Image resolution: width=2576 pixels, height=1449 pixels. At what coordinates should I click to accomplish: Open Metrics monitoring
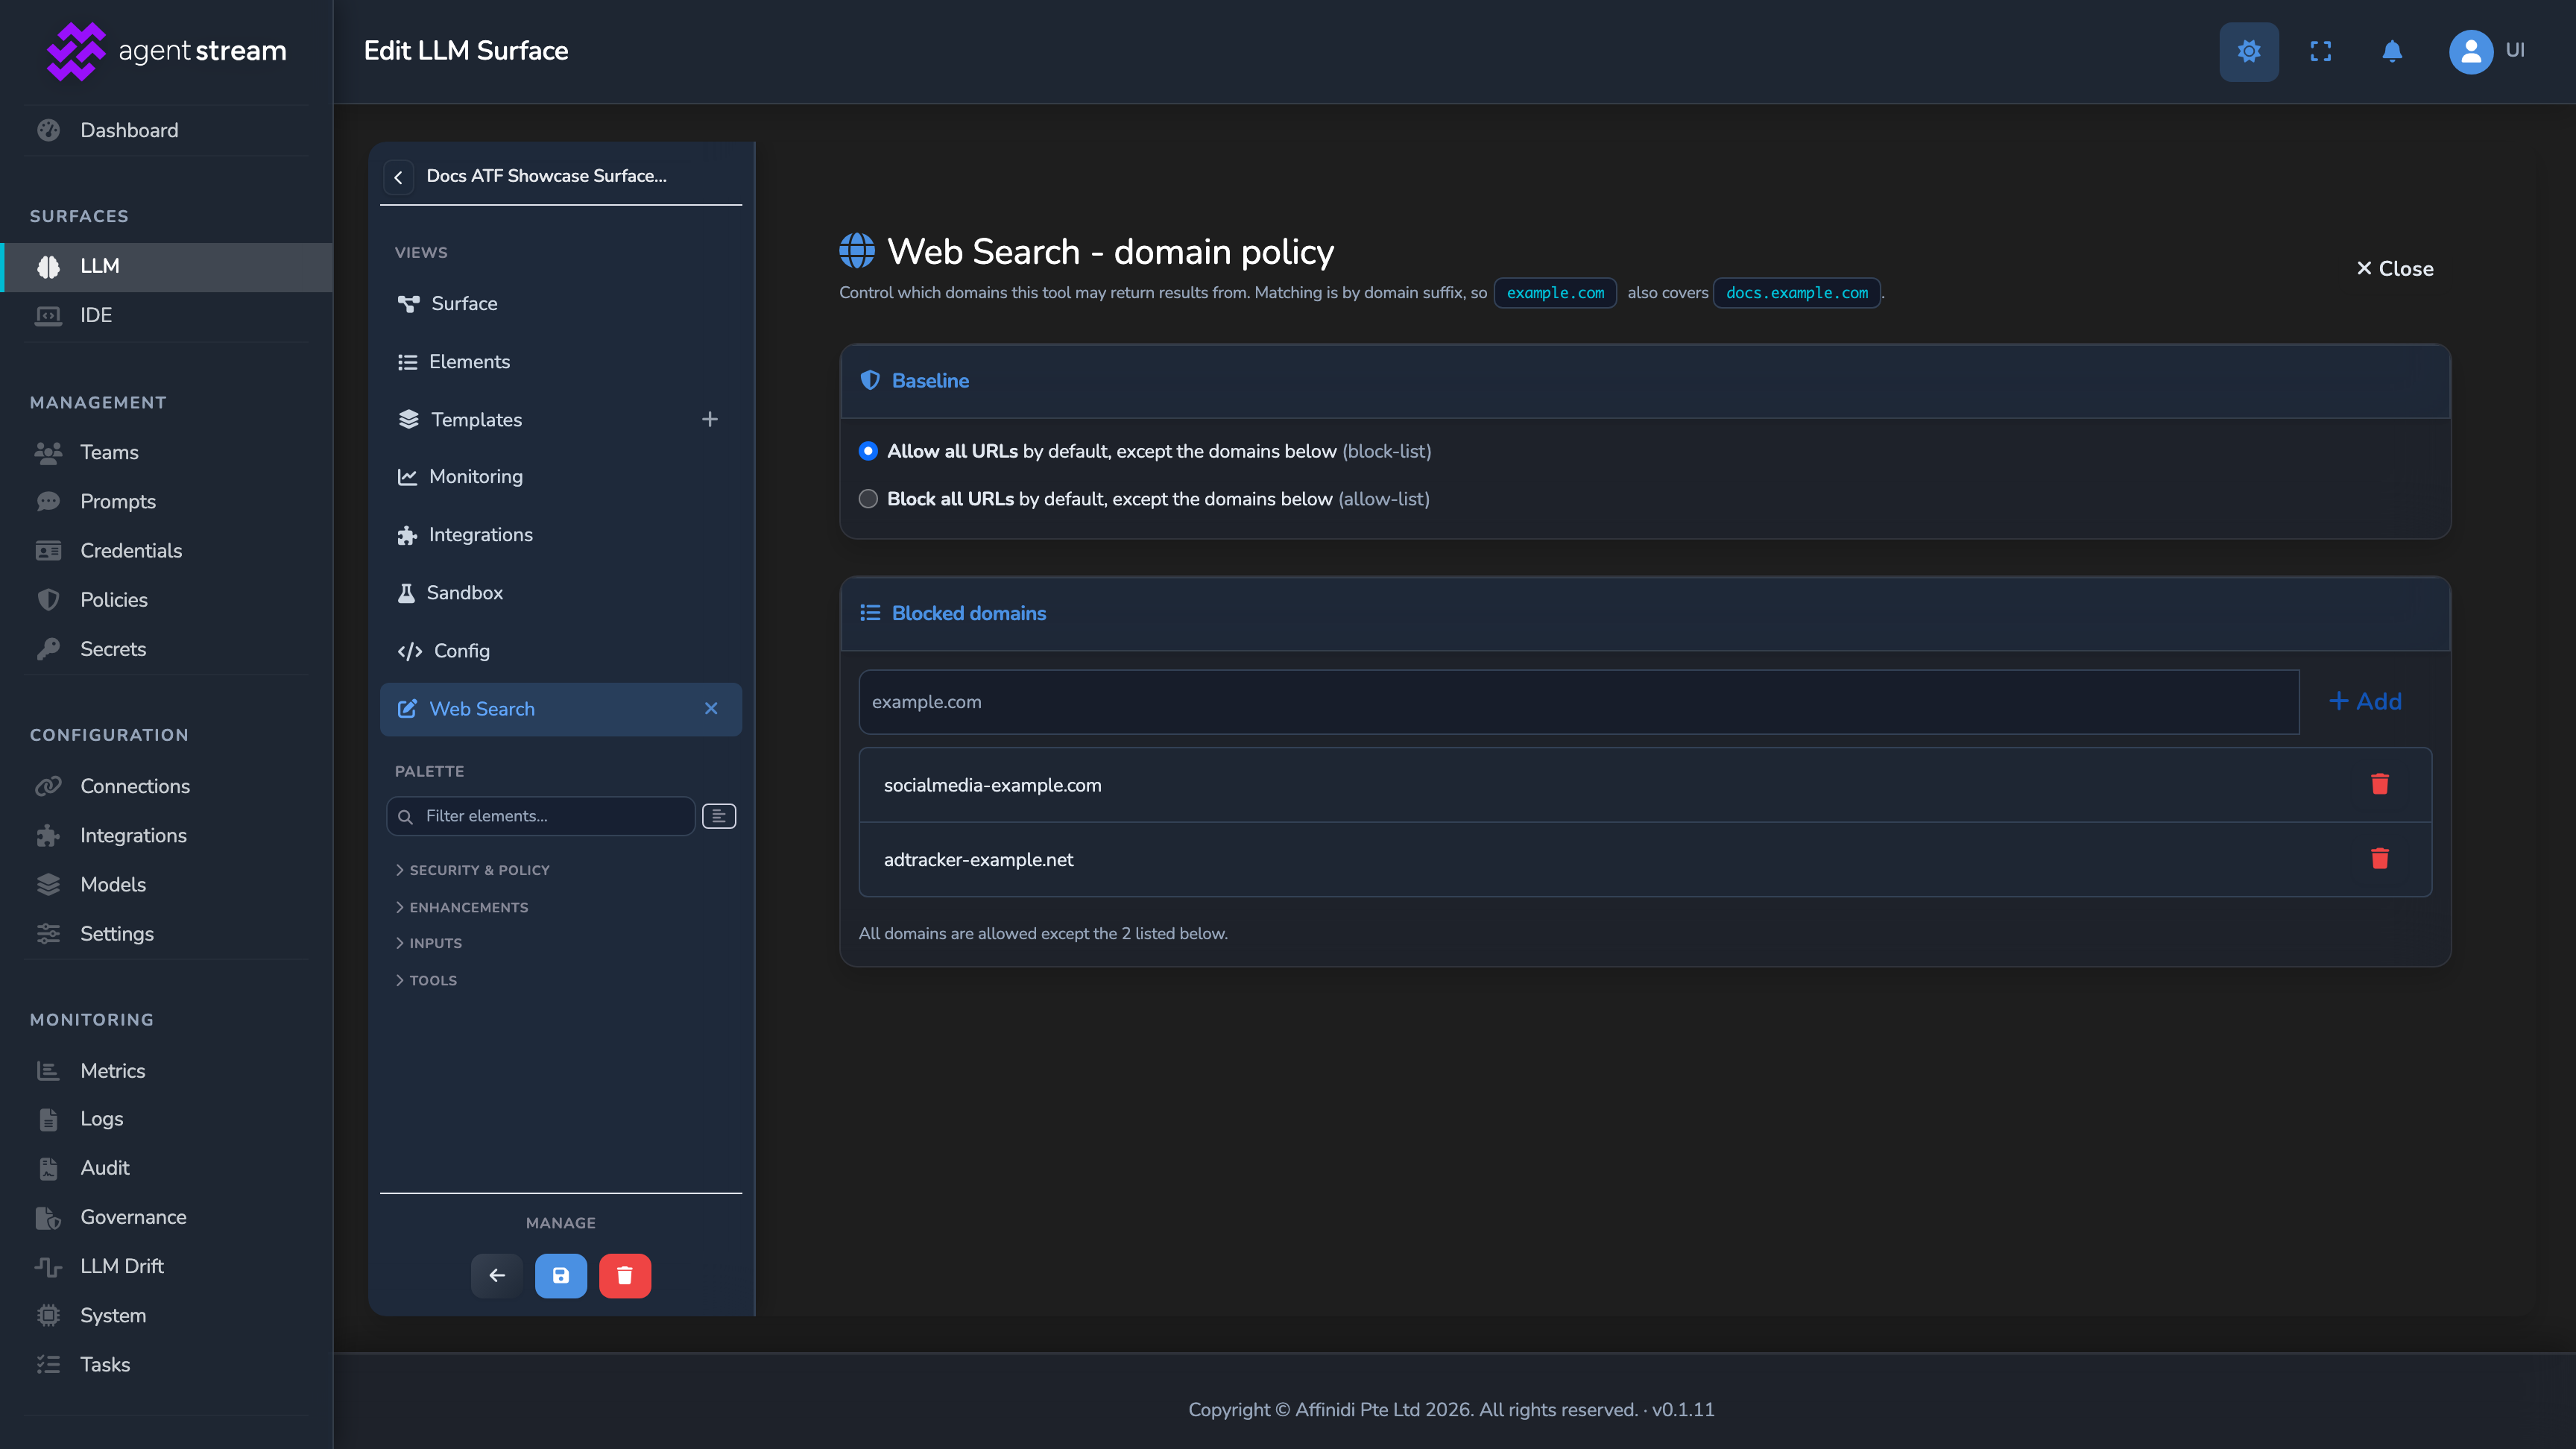tap(166, 1070)
